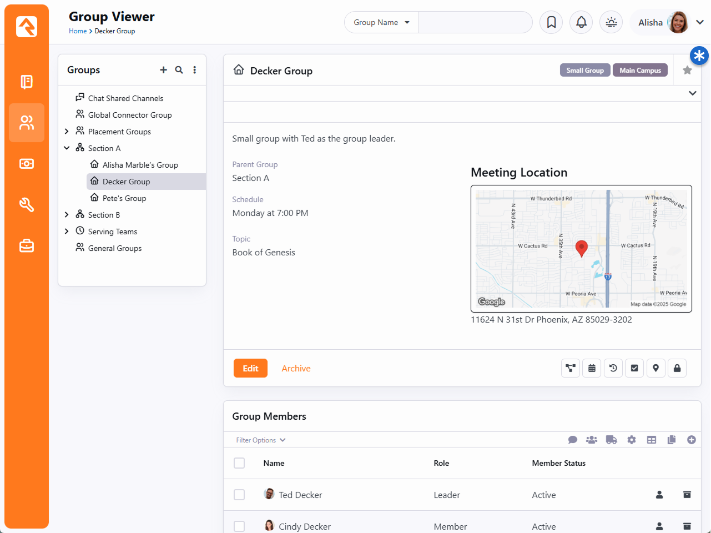Add a new group with plus icon
The height and width of the screenshot is (533, 711).
coord(163,70)
